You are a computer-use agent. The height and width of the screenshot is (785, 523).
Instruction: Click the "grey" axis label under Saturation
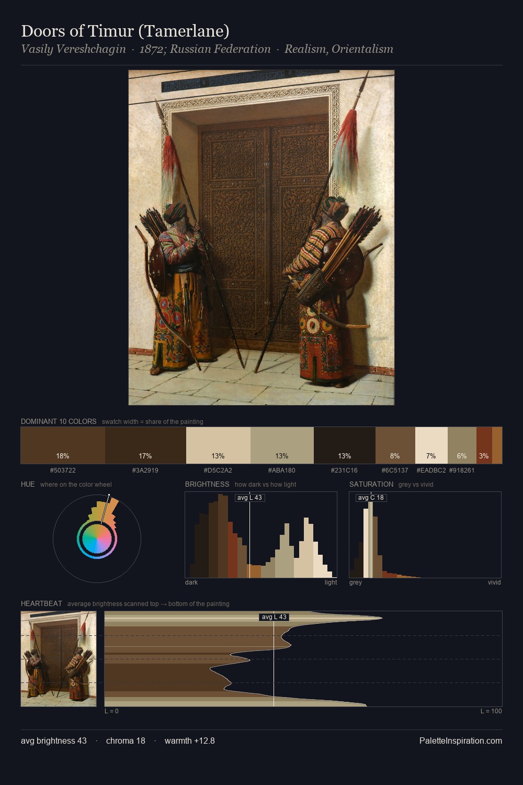[x=356, y=582]
